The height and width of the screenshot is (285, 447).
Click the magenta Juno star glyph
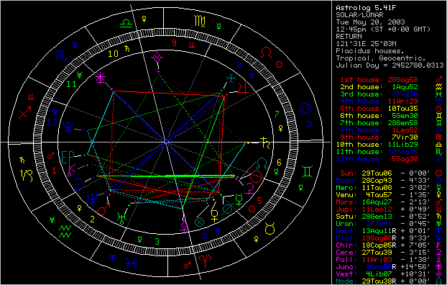(x=101, y=78)
